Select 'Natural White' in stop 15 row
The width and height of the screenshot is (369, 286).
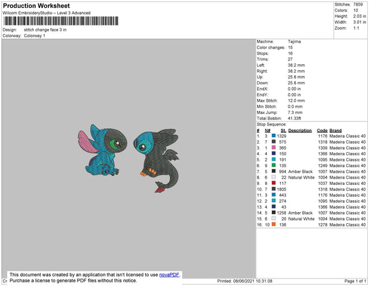pyautogui.click(x=301, y=219)
